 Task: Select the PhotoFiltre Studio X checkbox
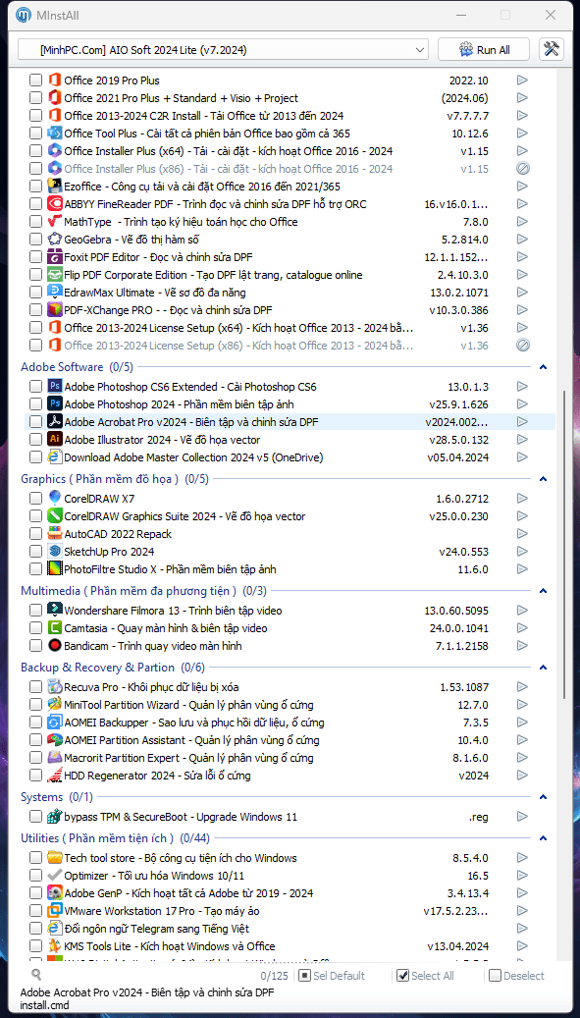tap(36, 569)
